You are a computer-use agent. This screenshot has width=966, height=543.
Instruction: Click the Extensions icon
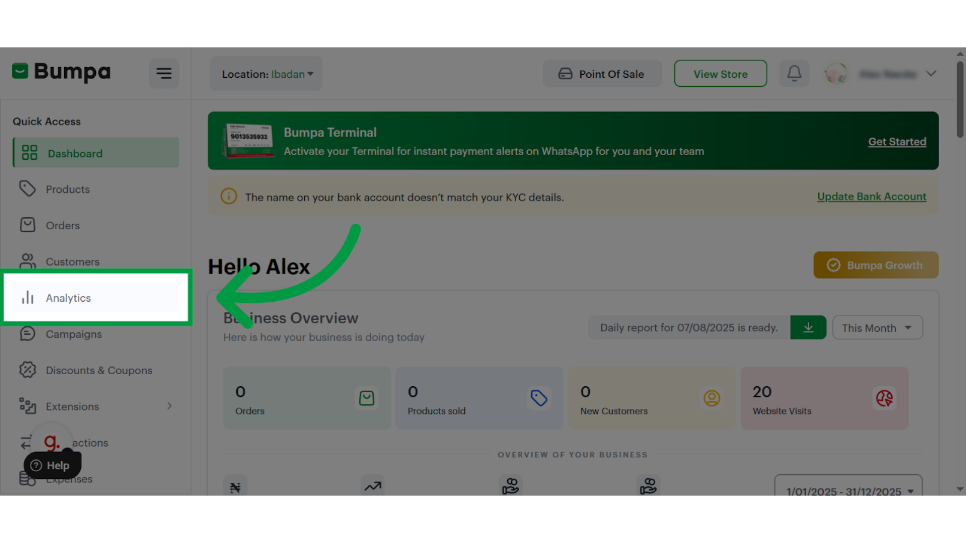point(28,406)
